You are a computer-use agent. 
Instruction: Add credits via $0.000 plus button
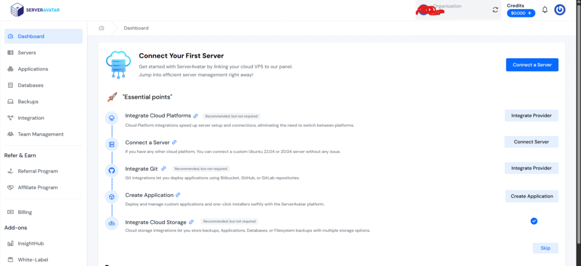coord(521,14)
